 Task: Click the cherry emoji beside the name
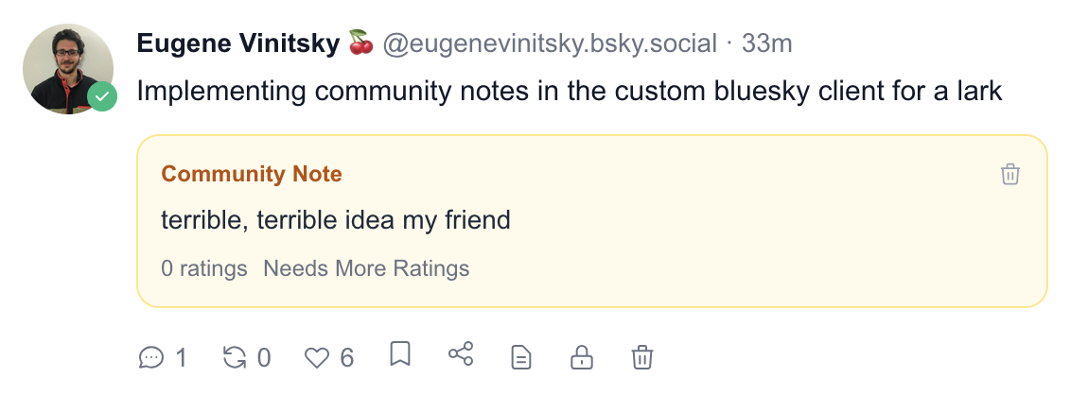[361, 43]
